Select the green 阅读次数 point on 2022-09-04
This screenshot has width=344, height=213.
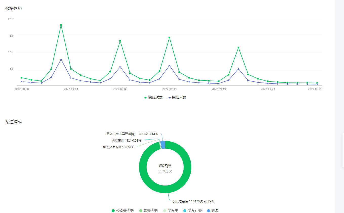(x=71, y=69)
